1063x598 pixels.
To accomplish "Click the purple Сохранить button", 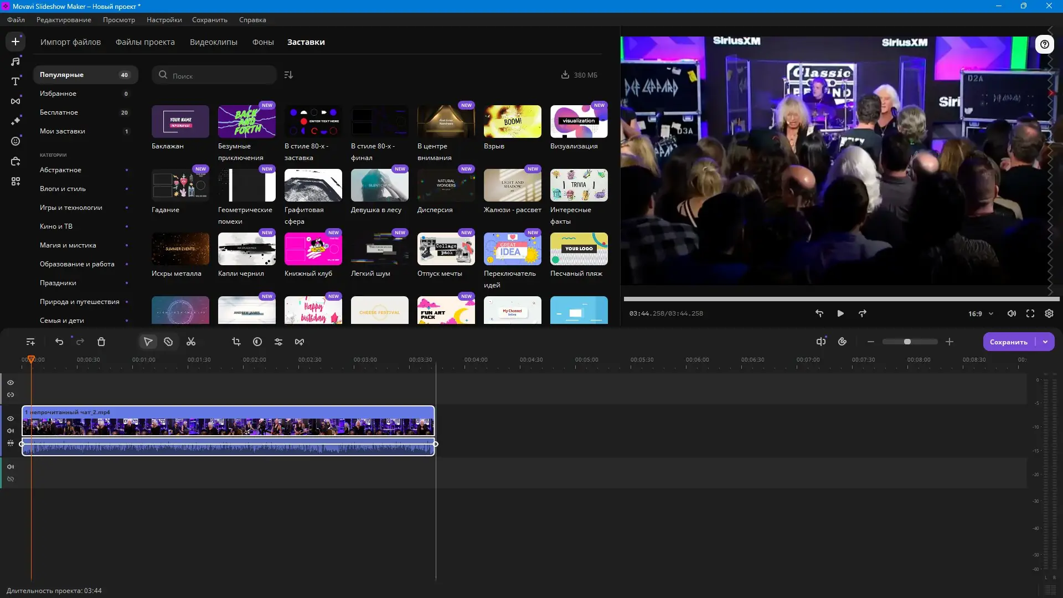I will pyautogui.click(x=1008, y=342).
